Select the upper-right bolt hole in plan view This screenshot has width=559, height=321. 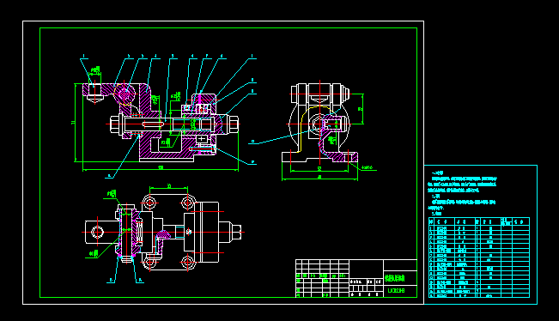(188, 203)
